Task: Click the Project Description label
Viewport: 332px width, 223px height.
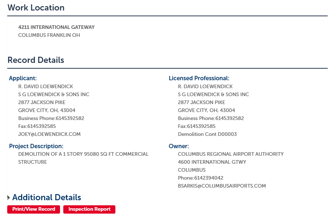Action: coord(36,146)
